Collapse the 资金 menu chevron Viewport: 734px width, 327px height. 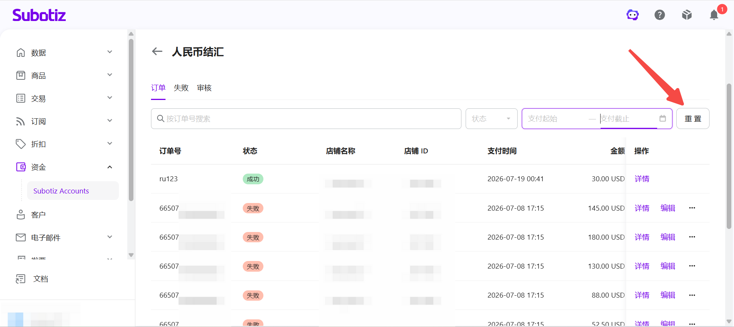pyautogui.click(x=110, y=167)
